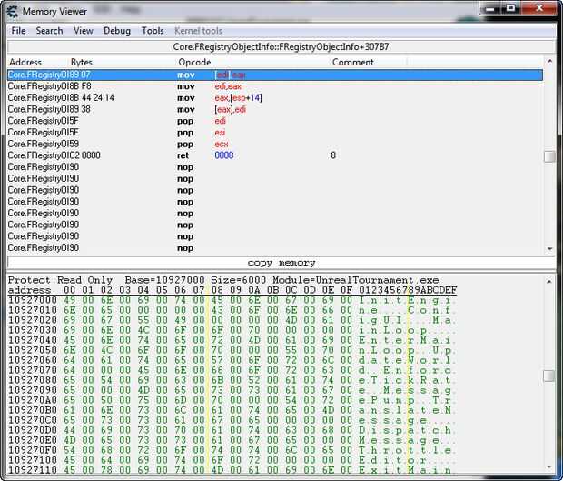Select the ret 0008 instruction row
563x481 pixels.
pos(275,155)
